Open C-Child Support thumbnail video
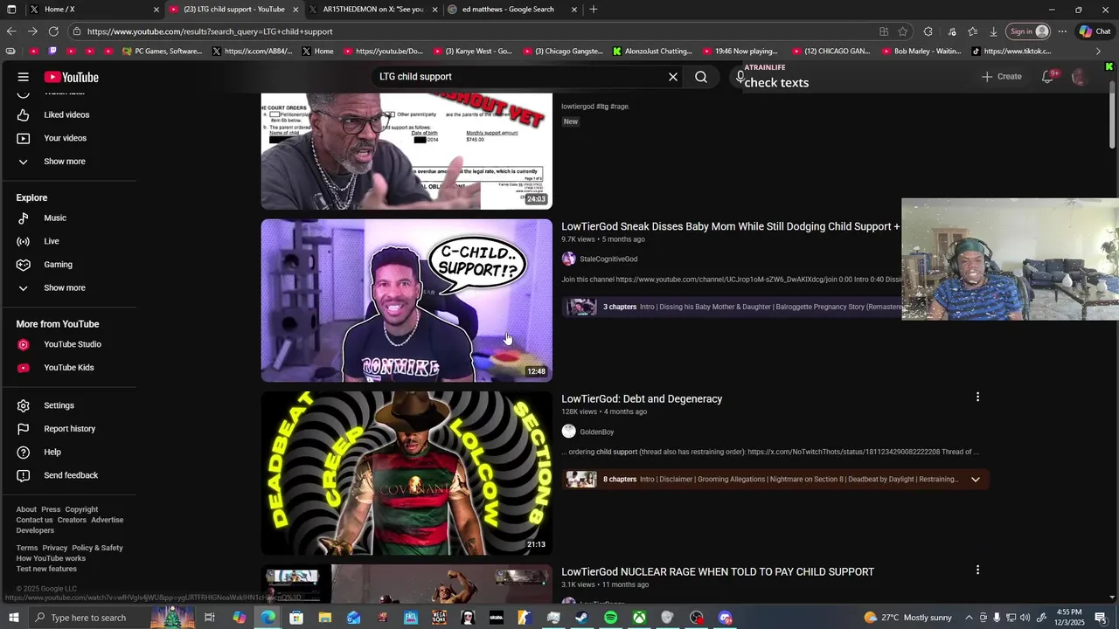1119x629 pixels. (x=407, y=300)
